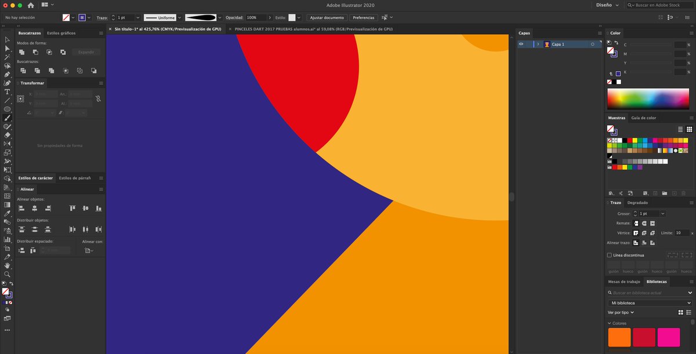Switch to the Estilos gráficos tab

pyautogui.click(x=61, y=33)
